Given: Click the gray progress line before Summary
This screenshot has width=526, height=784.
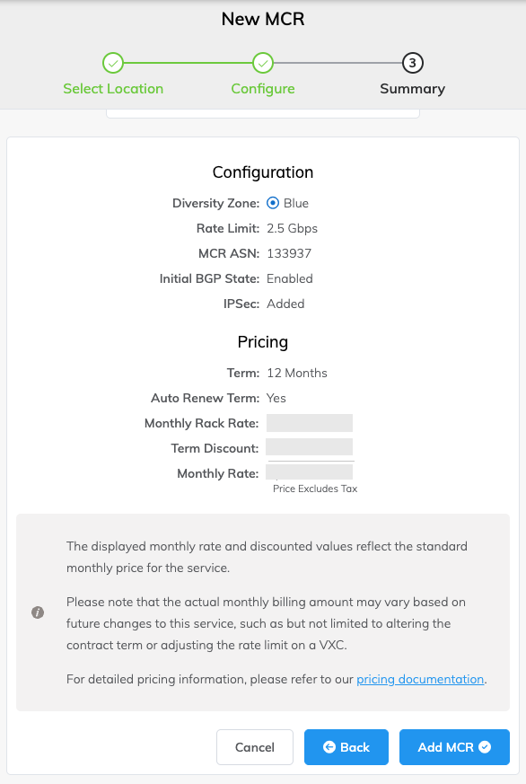Looking at the screenshot, I should 338,63.
